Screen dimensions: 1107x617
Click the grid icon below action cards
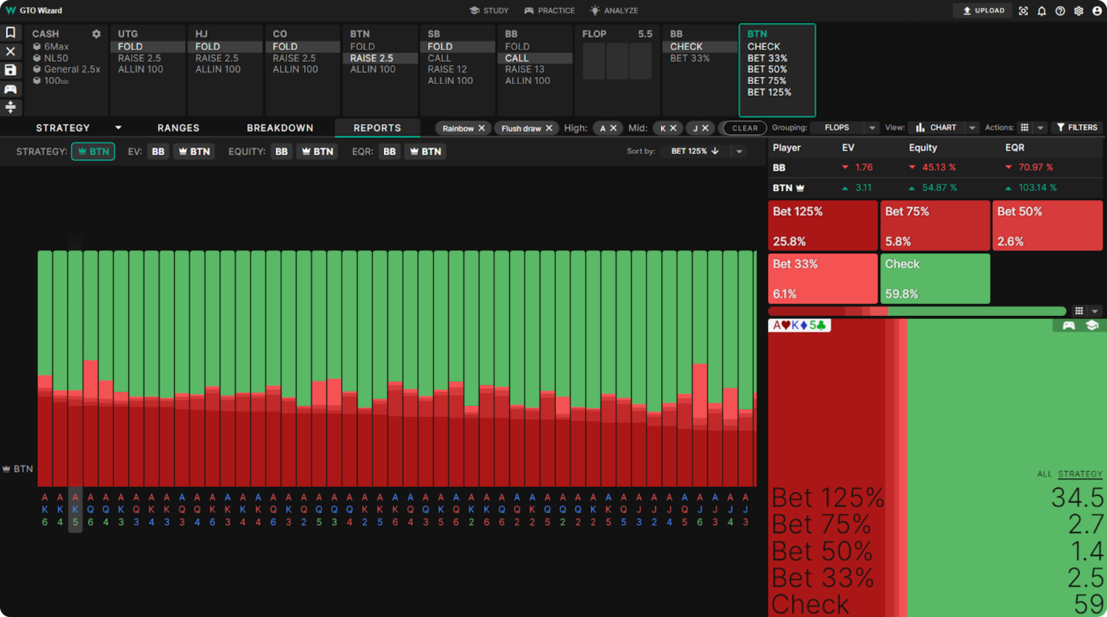point(1079,311)
